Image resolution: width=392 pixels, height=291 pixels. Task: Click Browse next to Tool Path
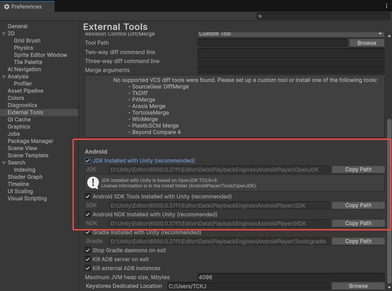coord(366,43)
